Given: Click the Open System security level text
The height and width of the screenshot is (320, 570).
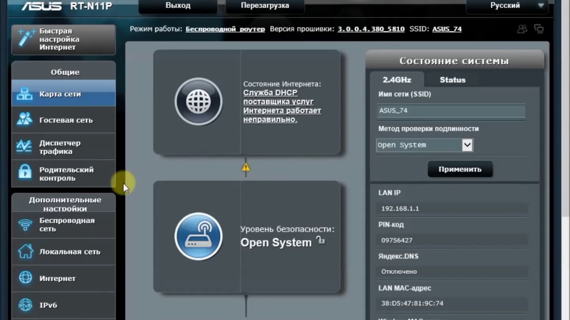Looking at the screenshot, I should [276, 243].
